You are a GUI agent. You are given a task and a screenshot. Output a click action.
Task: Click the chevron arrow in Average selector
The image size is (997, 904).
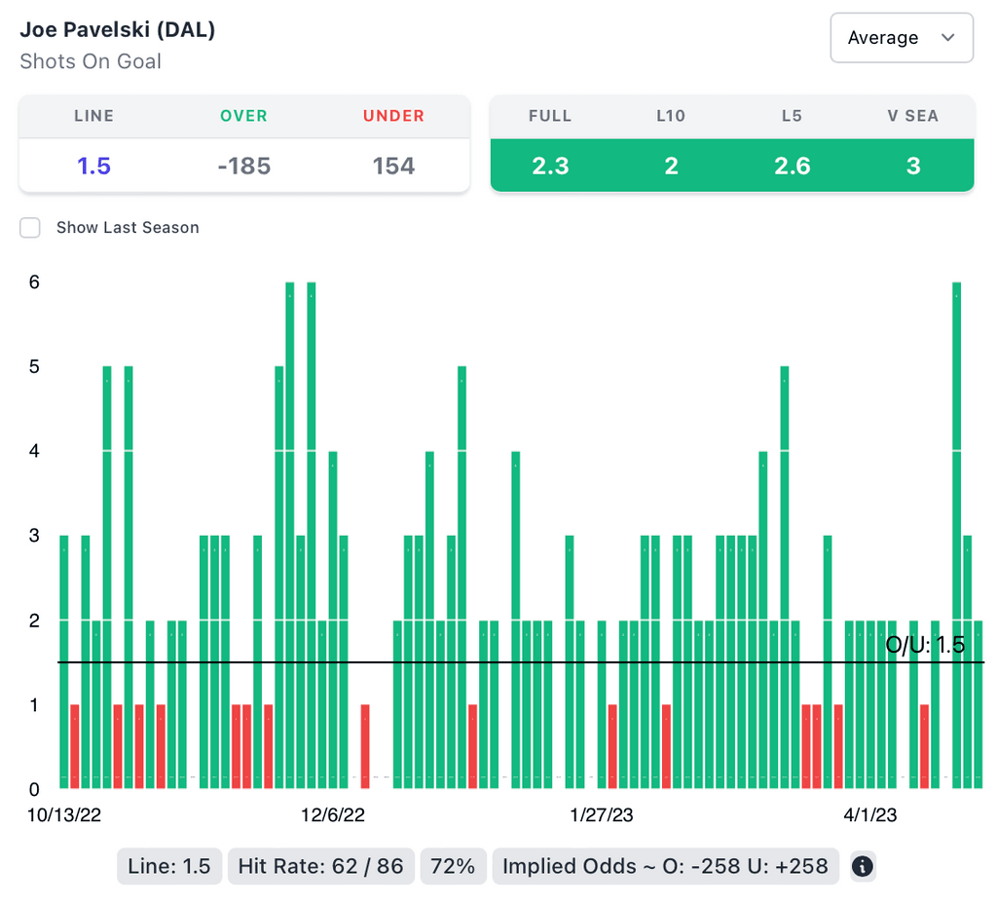click(x=948, y=38)
